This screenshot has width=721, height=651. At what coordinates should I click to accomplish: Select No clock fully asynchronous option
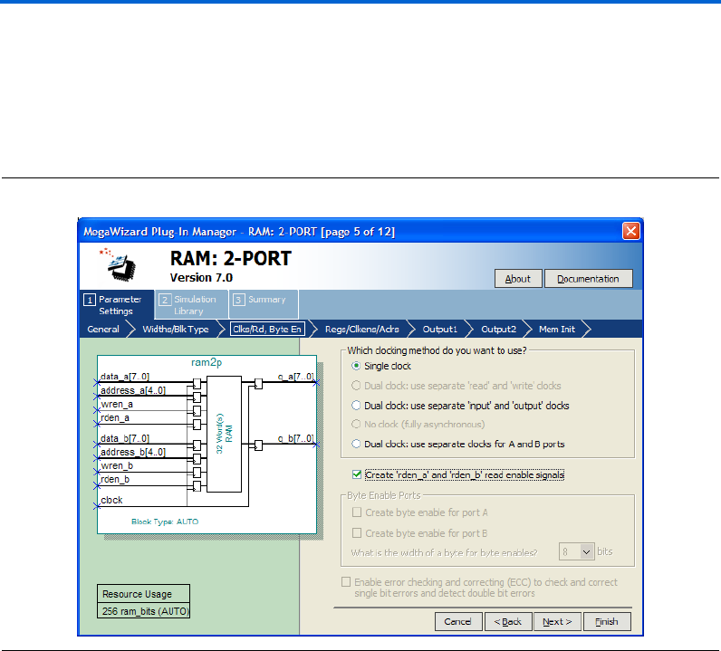click(x=356, y=425)
